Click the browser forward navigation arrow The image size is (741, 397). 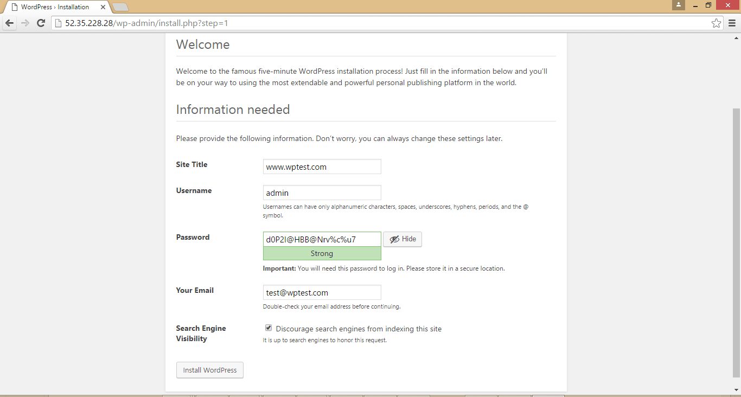pyautogui.click(x=25, y=23)
